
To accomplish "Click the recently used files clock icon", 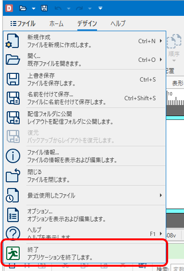I will pyautogui.click(x=12, y=195).
